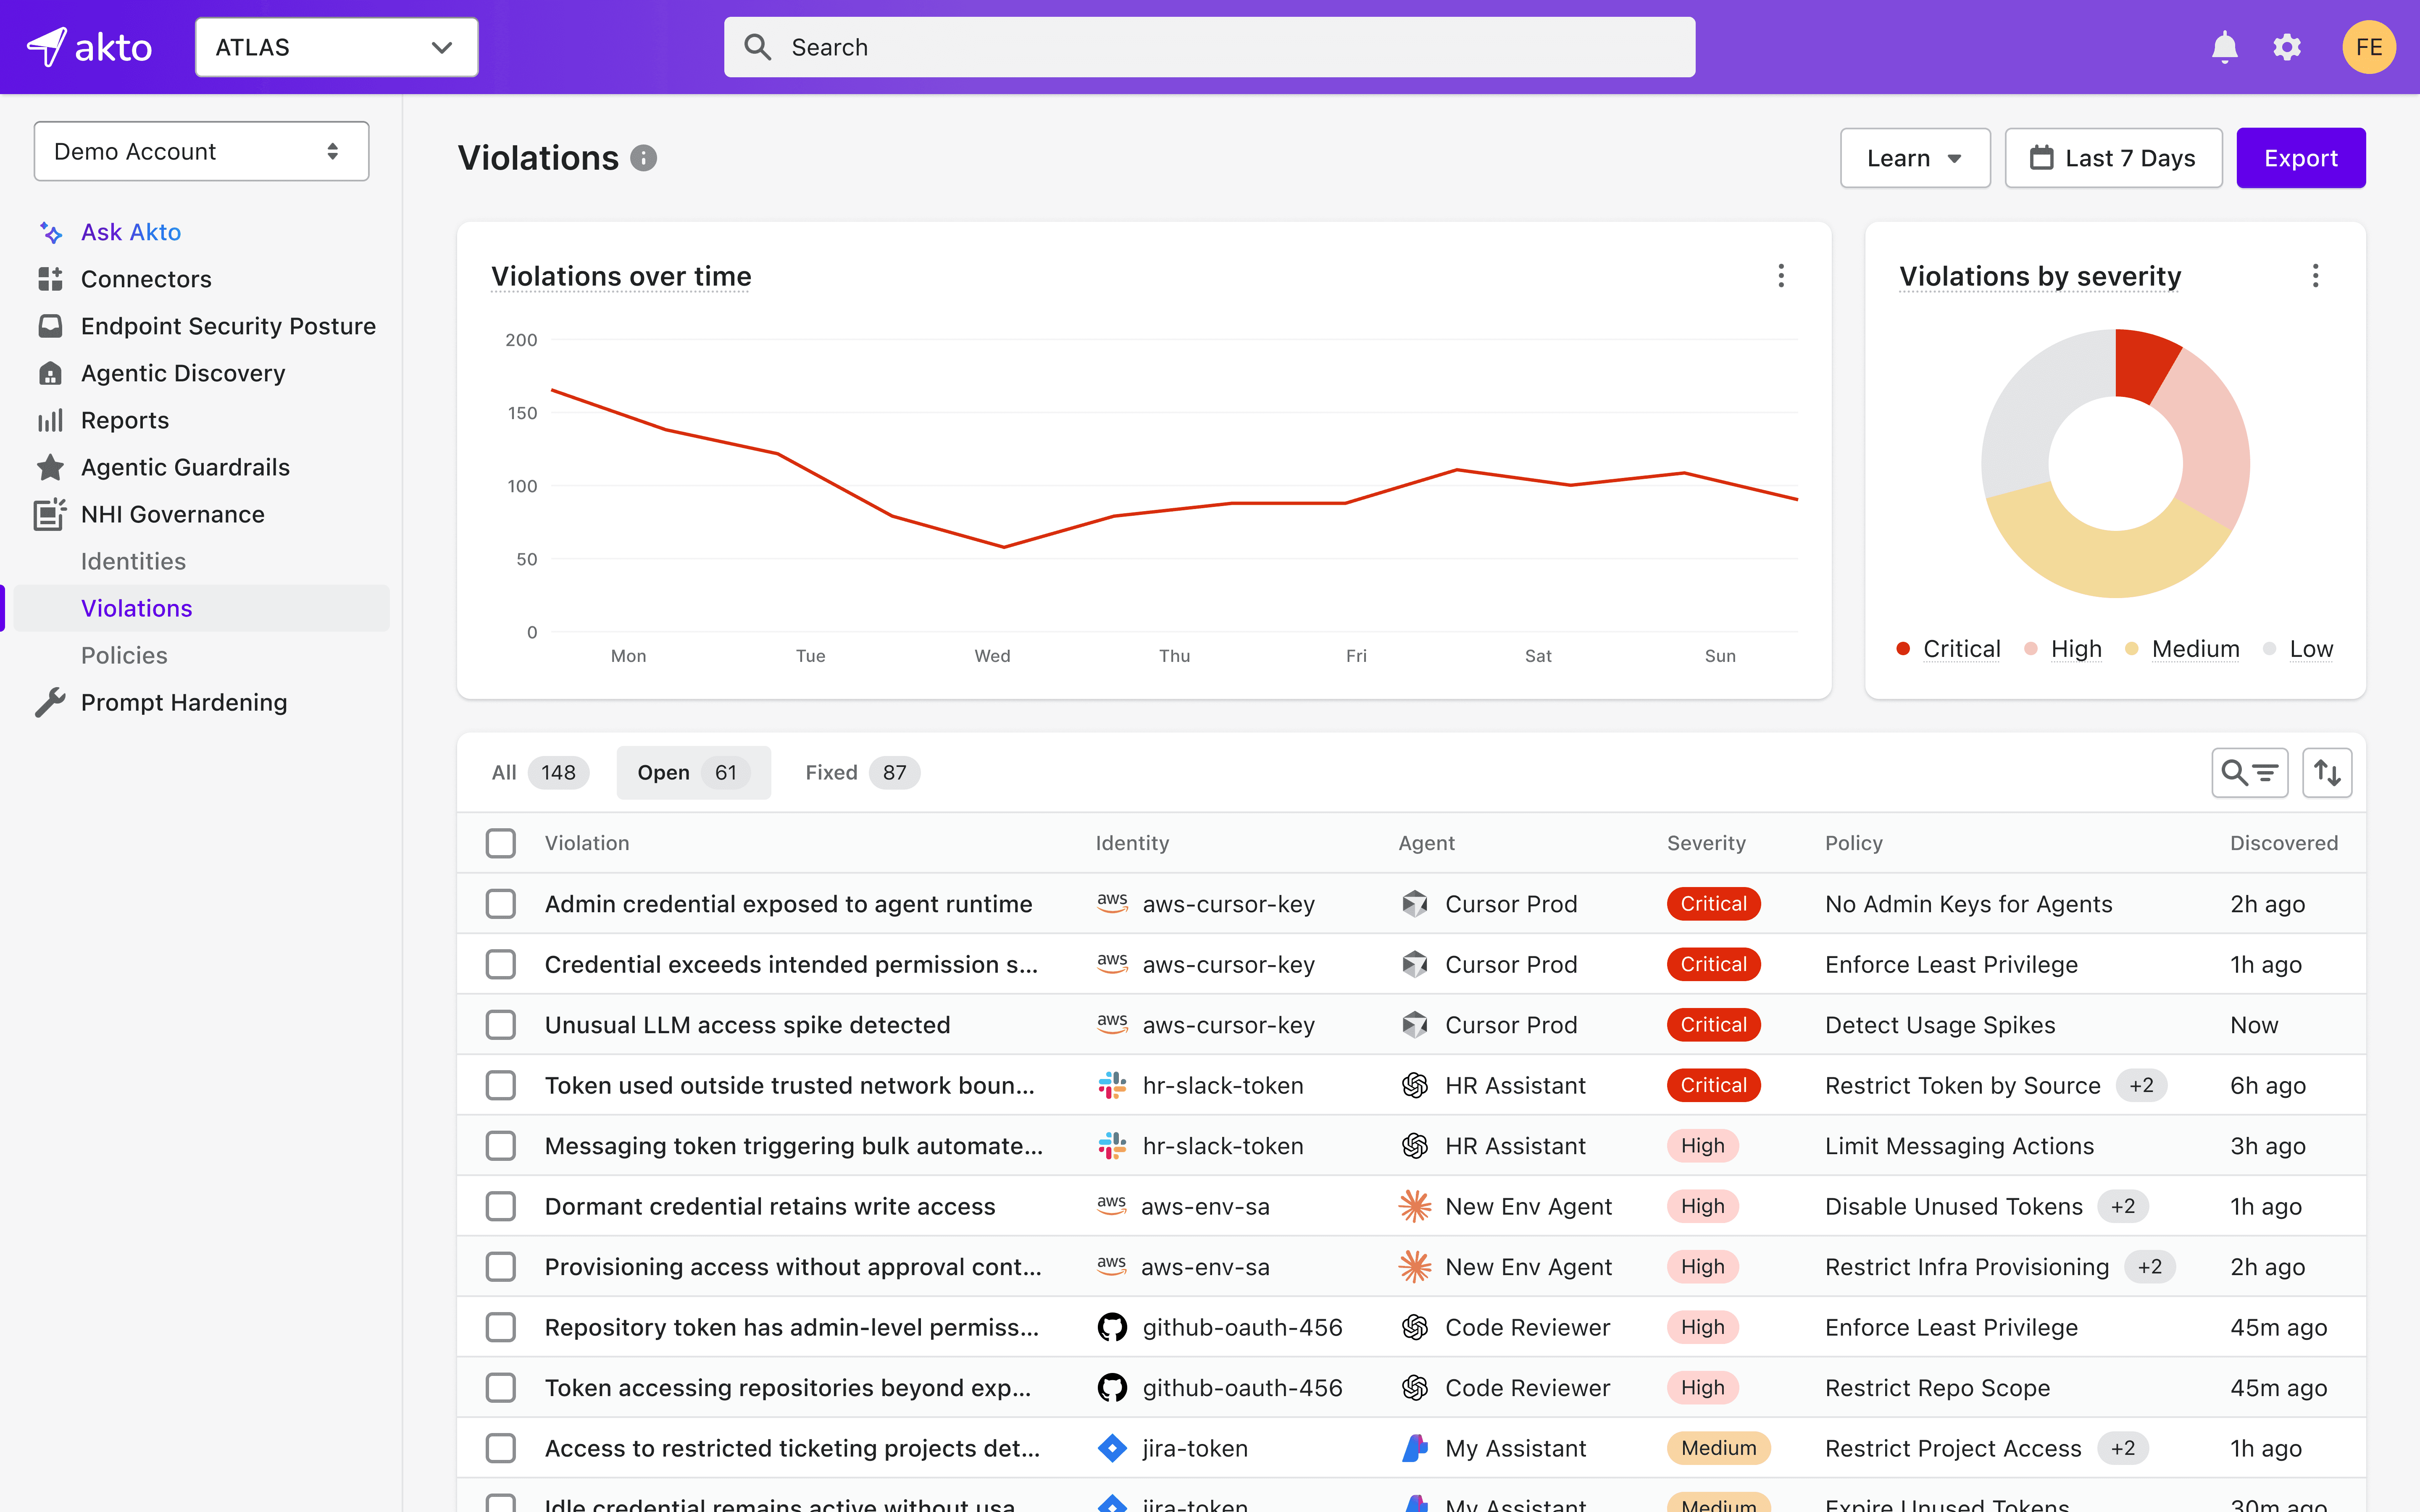
Task: Open the table sort options
Action: (2327, 773)
